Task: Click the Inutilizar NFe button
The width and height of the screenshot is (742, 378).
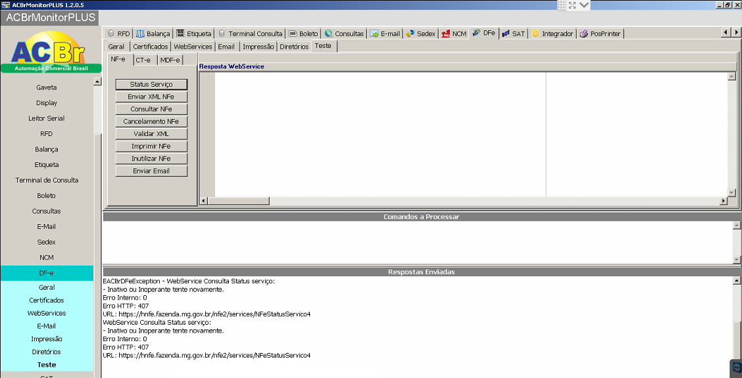Action: [151, 158]
